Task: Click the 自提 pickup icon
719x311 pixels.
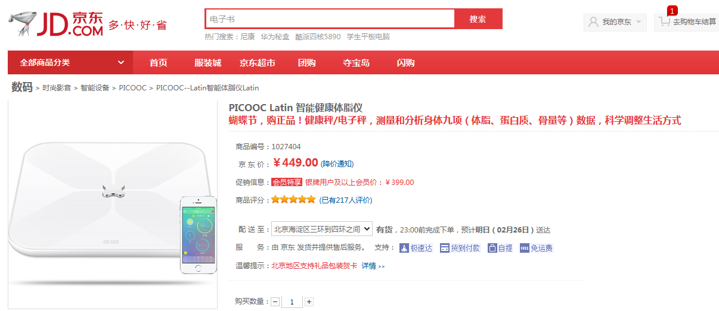Action: click(492, 248)
